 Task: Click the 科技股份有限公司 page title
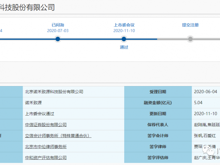27,7
